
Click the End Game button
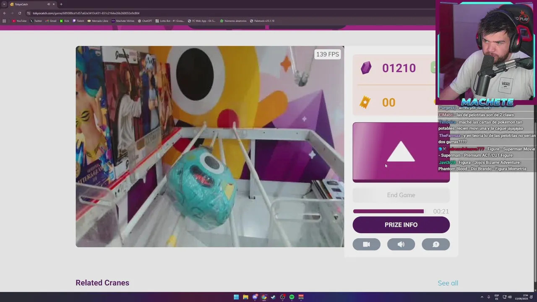401,195
